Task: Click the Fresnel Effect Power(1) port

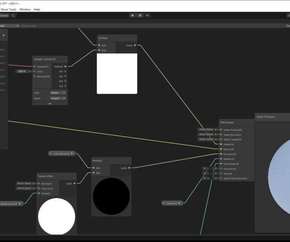Action: (x=39, y=193)
